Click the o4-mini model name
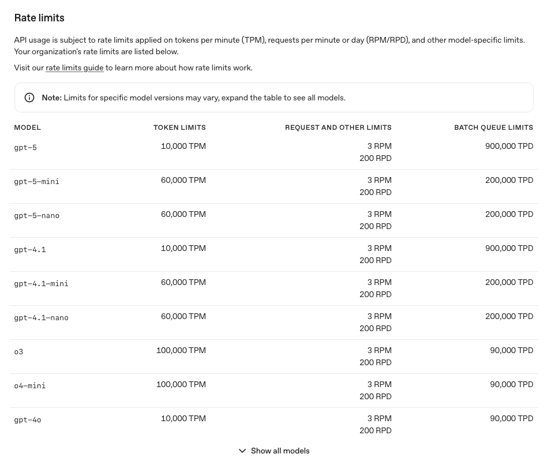The width and height of the screenshot is (547, 465). click(30, 386)
